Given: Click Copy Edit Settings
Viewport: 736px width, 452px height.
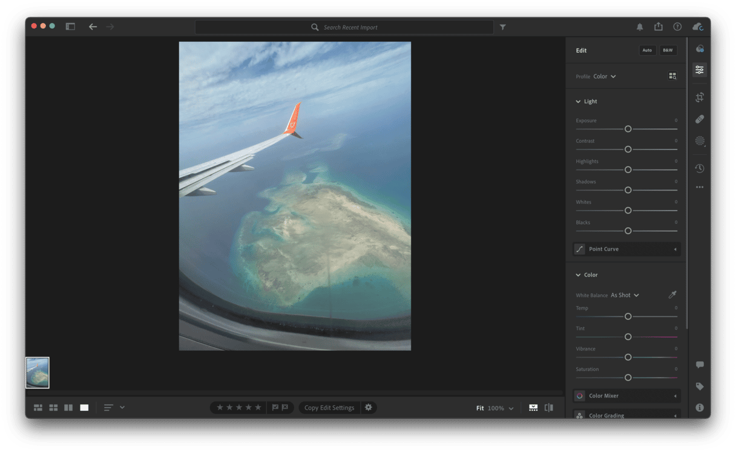Looking at the screenshot, I should coord(329,408).
